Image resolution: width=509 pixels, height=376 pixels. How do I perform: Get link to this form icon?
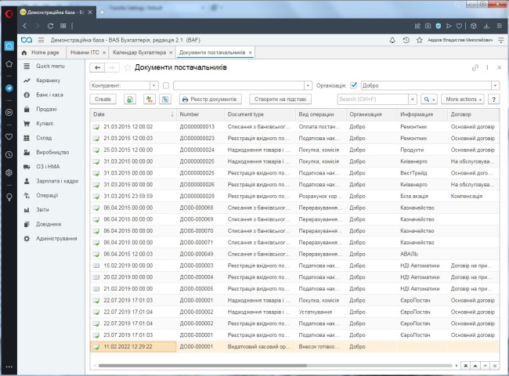click(x=475, y=67)
